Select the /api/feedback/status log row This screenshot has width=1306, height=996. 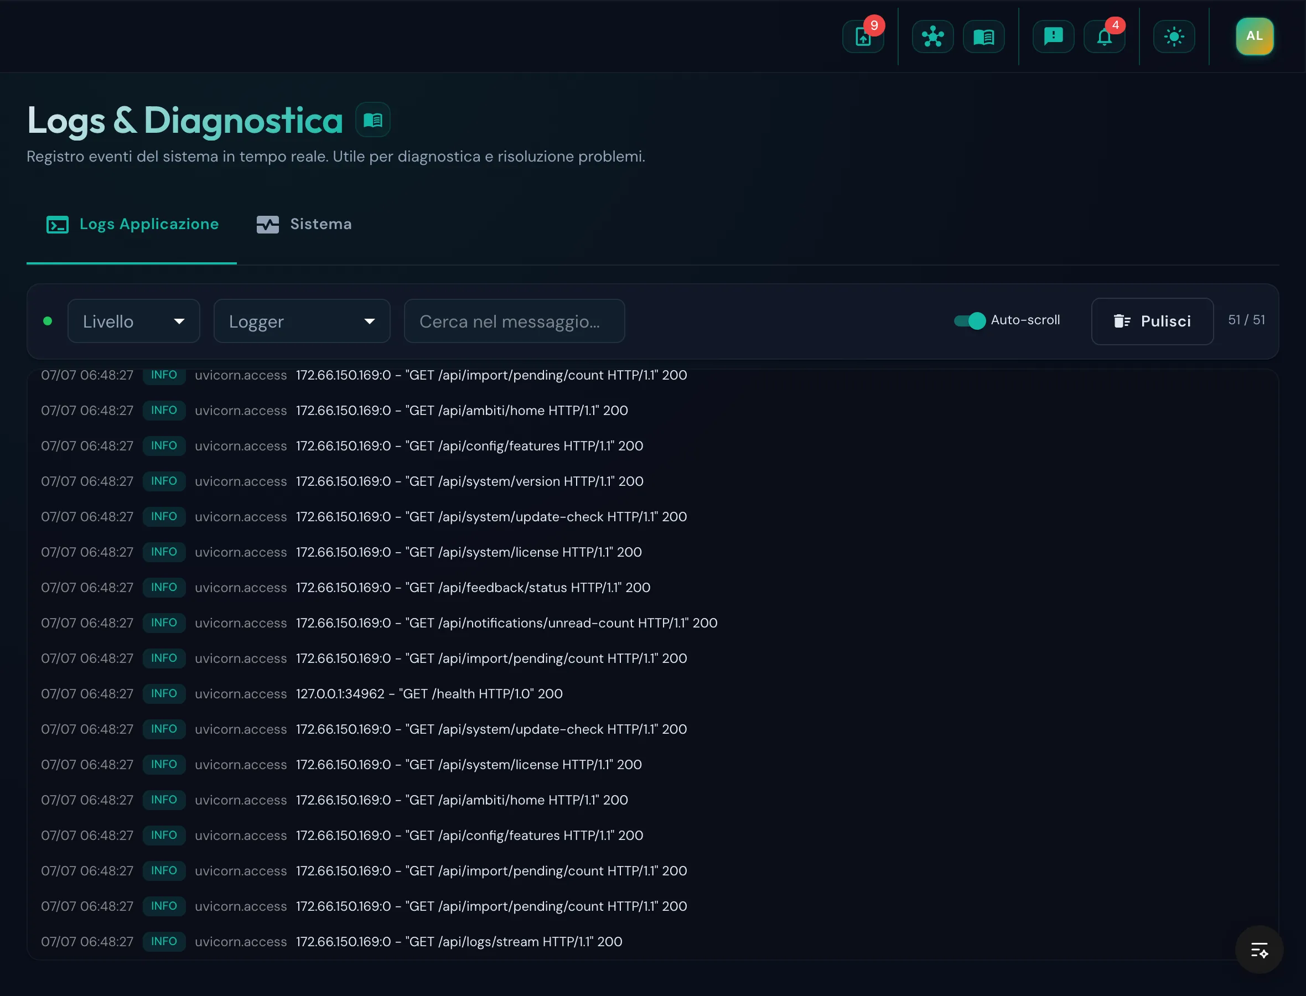(x=652, y=588)
